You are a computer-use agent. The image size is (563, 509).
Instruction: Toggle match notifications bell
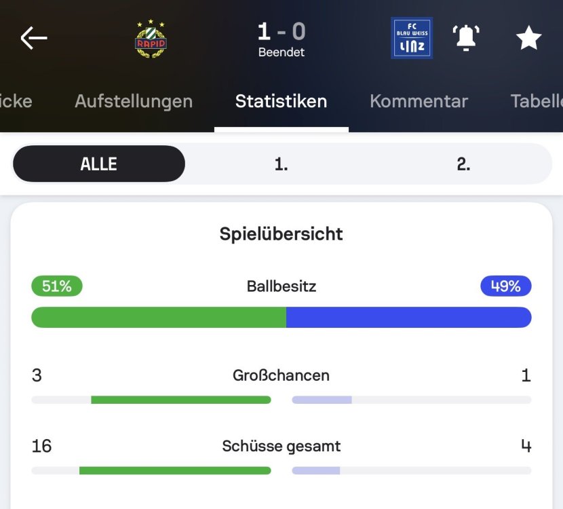(466, 38)
